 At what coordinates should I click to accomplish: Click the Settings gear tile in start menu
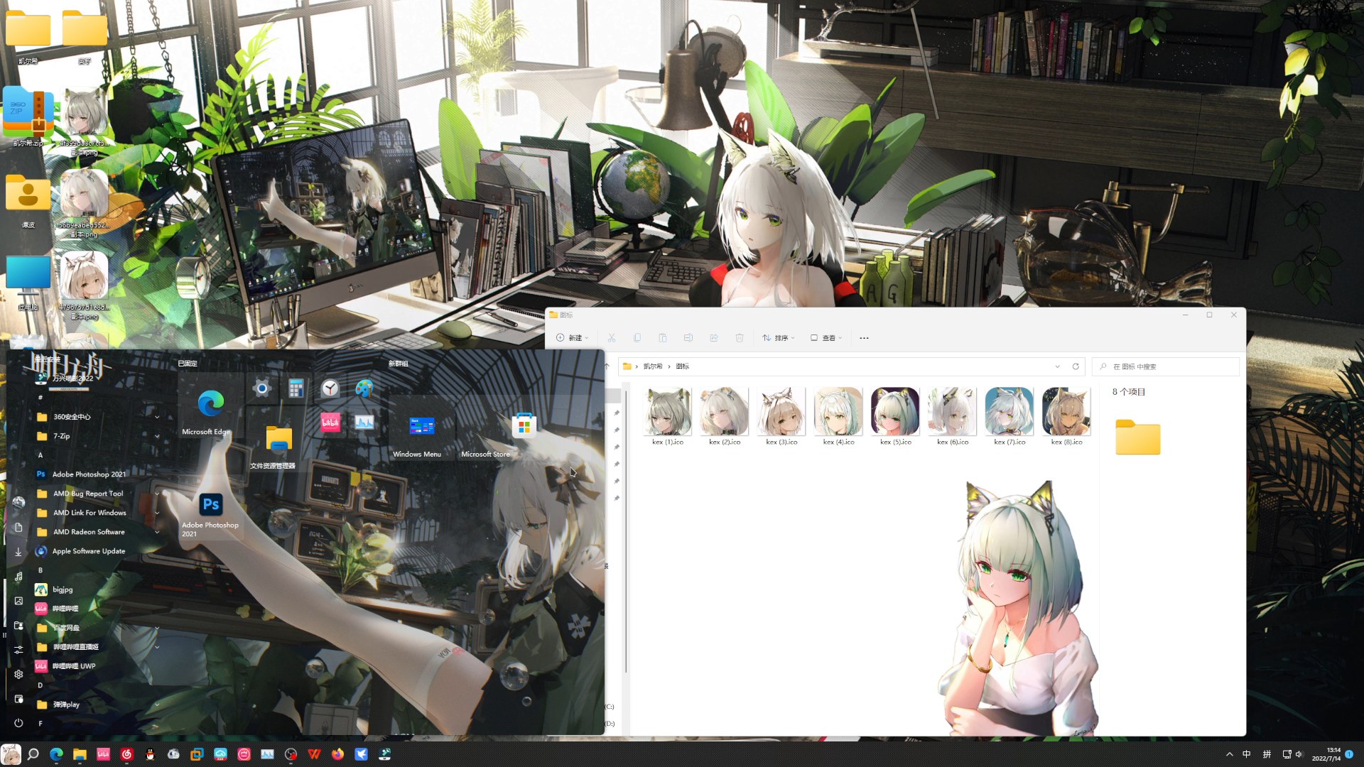262,388
